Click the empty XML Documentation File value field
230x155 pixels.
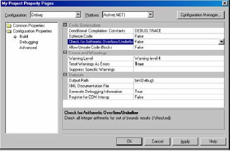coord(179,86)
